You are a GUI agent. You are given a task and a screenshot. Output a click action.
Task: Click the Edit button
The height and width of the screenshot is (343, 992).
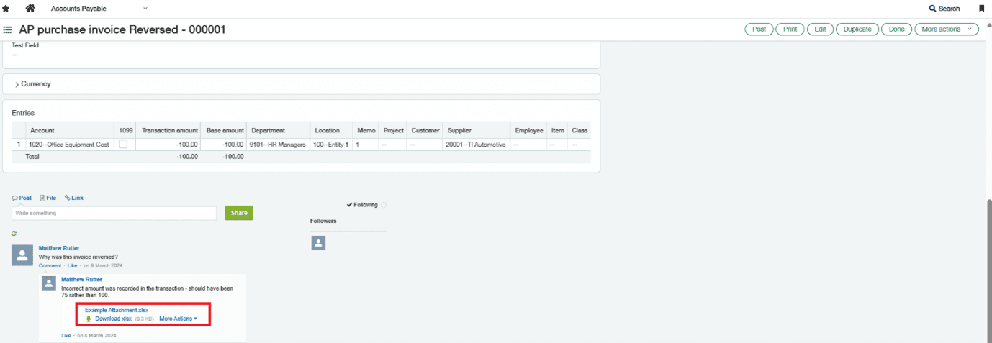[820, 29]
